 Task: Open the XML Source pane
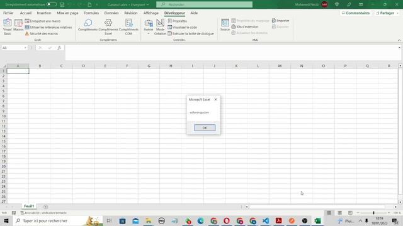point(225,25)
